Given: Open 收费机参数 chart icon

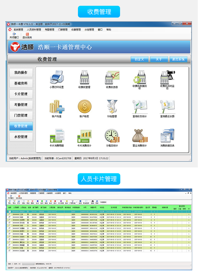Looking at the screenshot, I should point(112,77).
